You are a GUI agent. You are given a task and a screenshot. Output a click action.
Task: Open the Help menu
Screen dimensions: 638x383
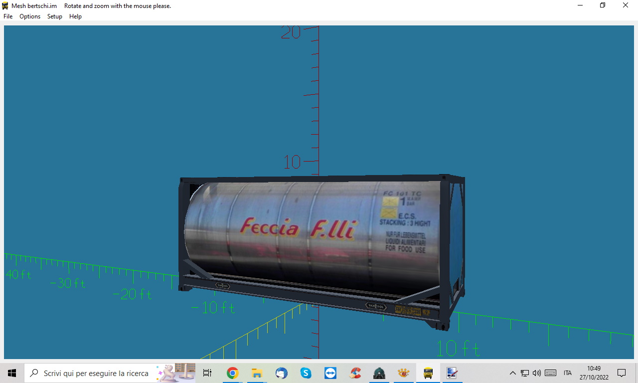coord(75,16)
